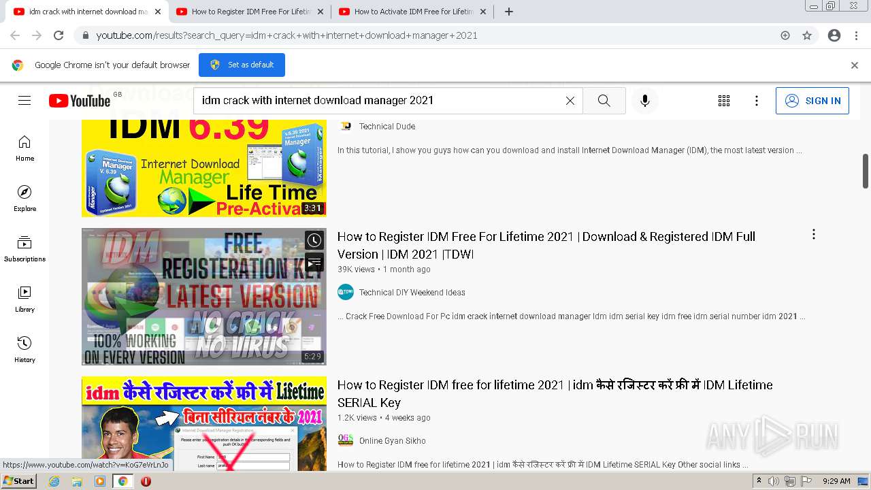Open the Action Center flag icon in system tray
This screenshot has height=490, width=871.
(x=806, y=481)
